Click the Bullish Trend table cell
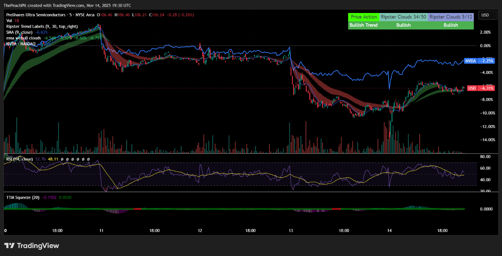502x256 pixels. click(364, 25)
